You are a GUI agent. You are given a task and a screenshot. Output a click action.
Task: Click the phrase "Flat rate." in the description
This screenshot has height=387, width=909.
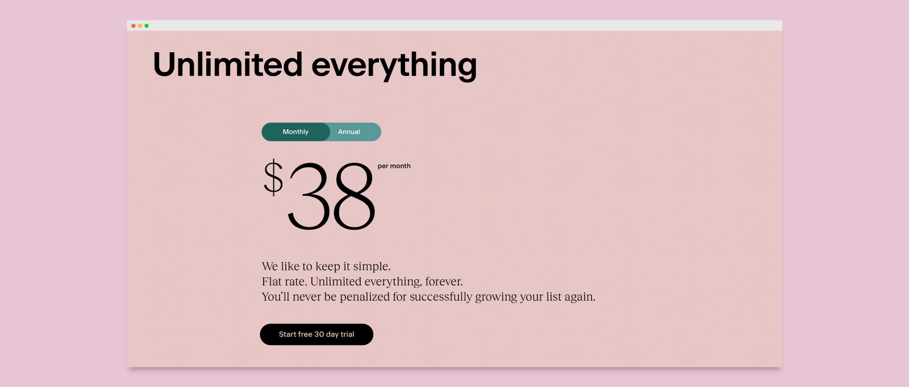coord(283,281)
